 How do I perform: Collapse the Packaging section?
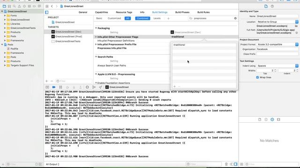(96, 28)
